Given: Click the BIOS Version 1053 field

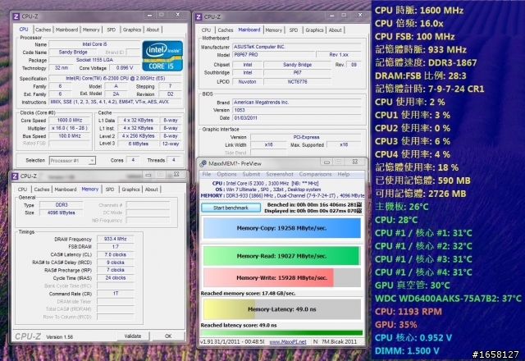Looking at the screenshot, I should 297,110.
